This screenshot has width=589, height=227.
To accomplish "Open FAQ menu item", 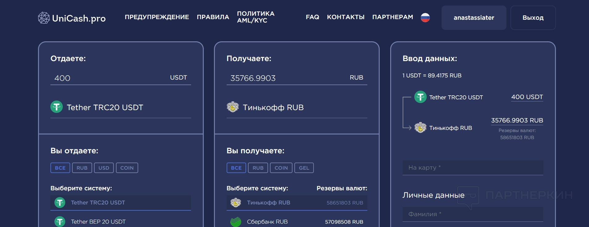I will click(x=313, y=17).
